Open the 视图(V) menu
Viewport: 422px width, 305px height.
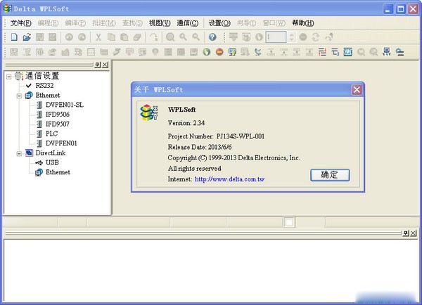(160, 23)
